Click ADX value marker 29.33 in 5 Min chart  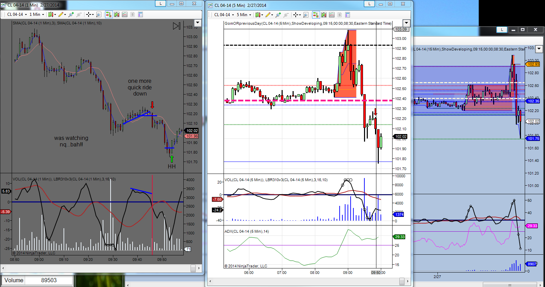pos(399,237)
